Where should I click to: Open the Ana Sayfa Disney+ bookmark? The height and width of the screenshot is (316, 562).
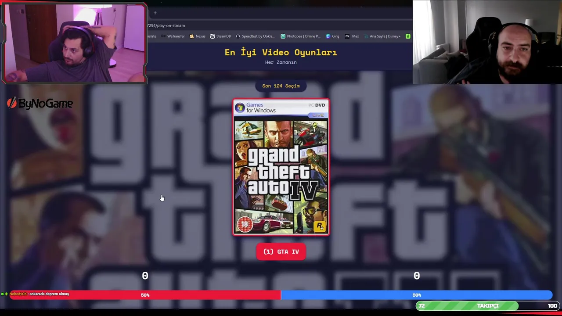pos(382,36)
